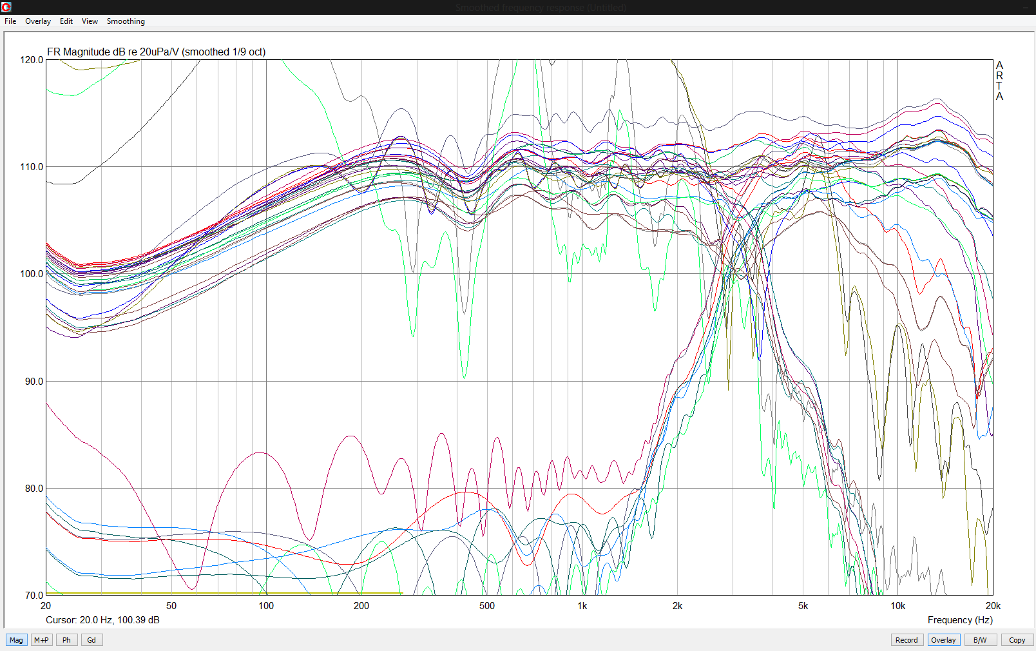Viewport: 1036px width, 651px height.
Task: Click the FR Magnitude graph title
Action: pos(156,52)
